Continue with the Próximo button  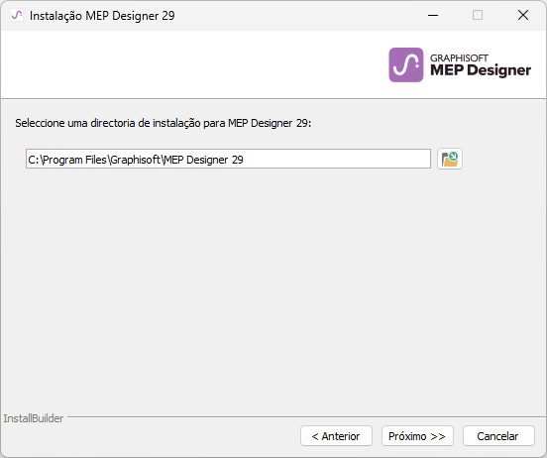417,435
